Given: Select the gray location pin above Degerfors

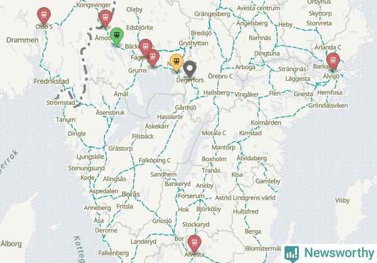Looking at the screenshot, I should (190, 69).
